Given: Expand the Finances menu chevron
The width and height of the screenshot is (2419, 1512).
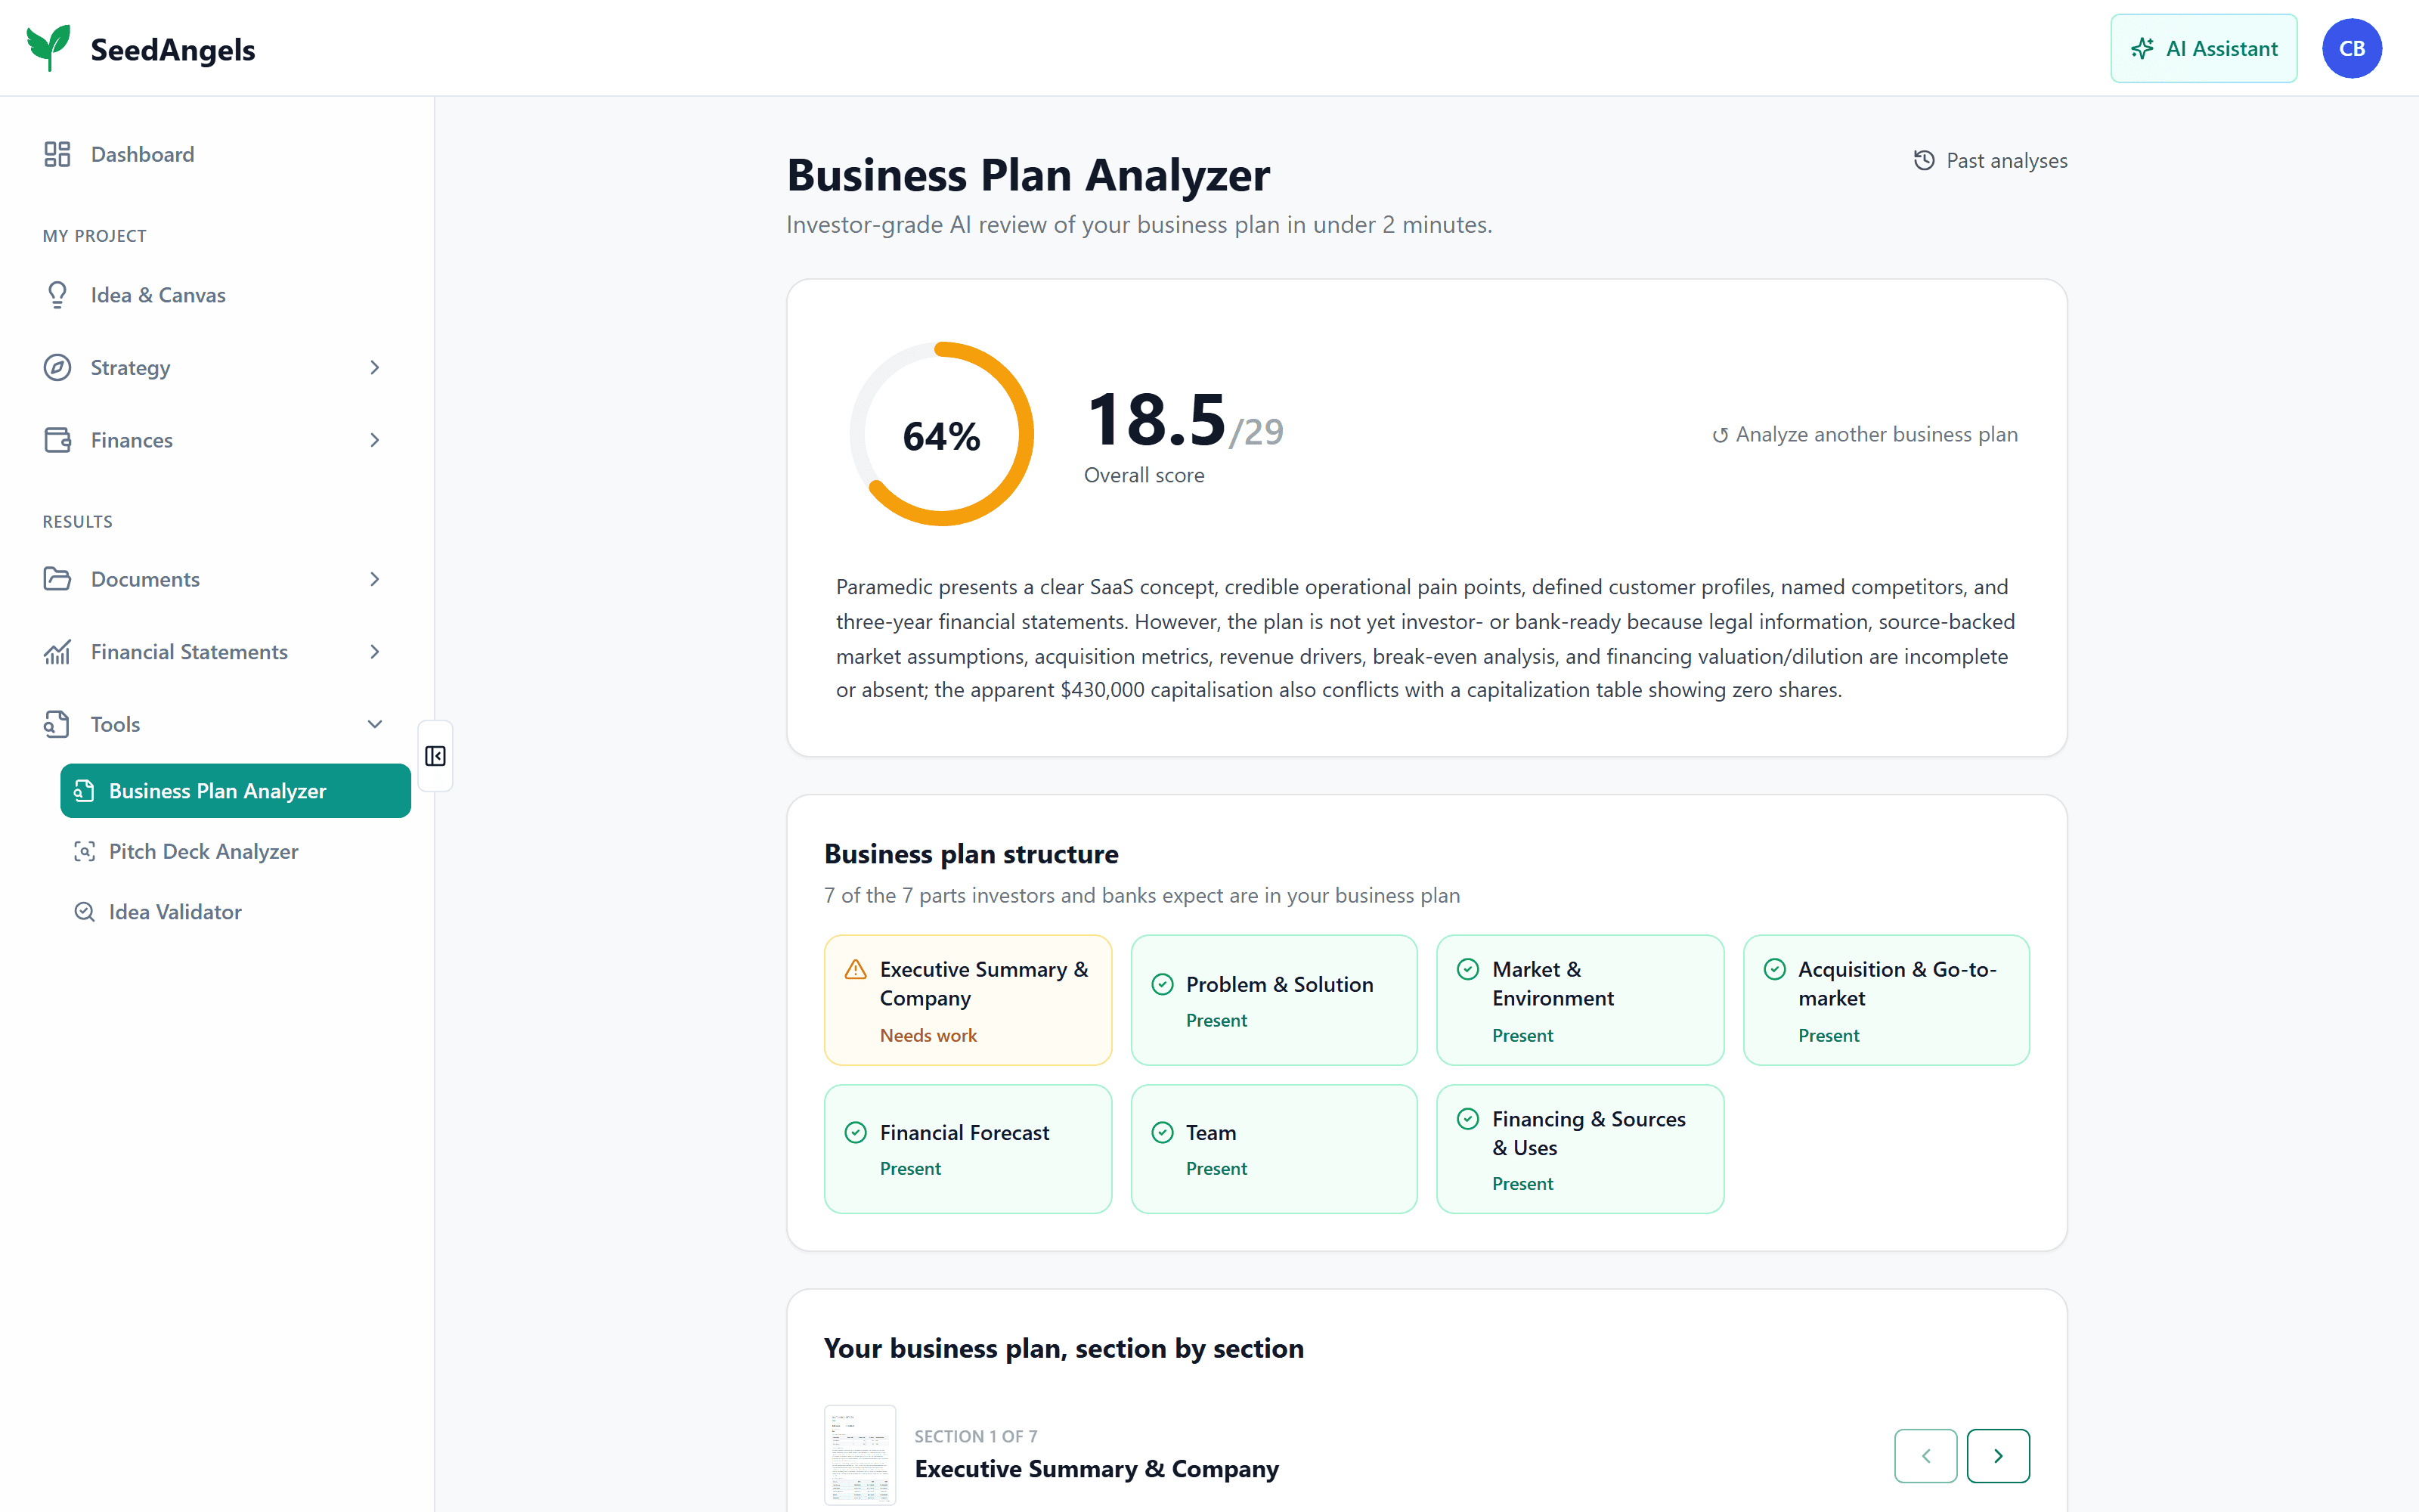Looking at the screenshot, I should coord(375,440).
